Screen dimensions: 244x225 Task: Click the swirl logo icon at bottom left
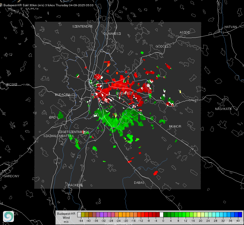coord(8,216)
